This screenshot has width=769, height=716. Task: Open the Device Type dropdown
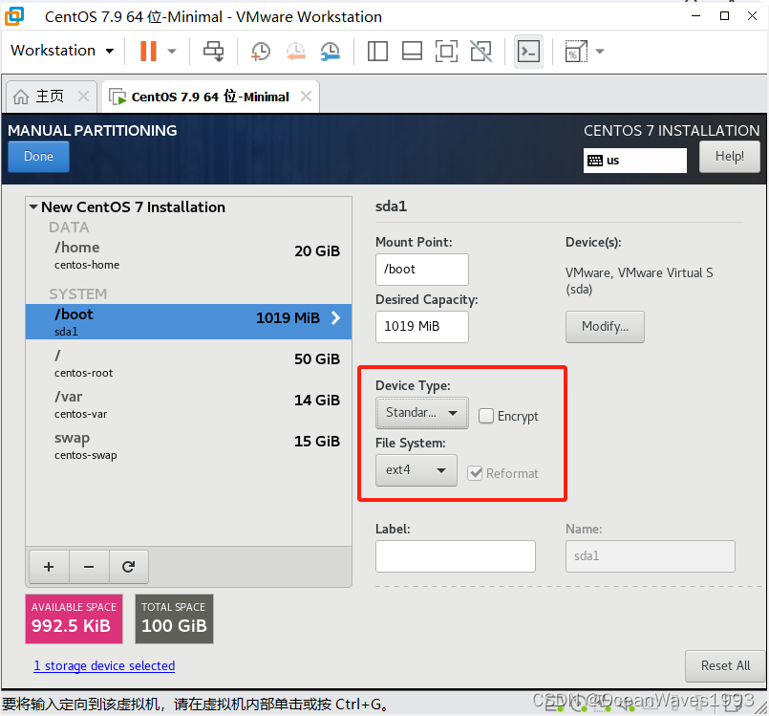(x=422, y=413)
